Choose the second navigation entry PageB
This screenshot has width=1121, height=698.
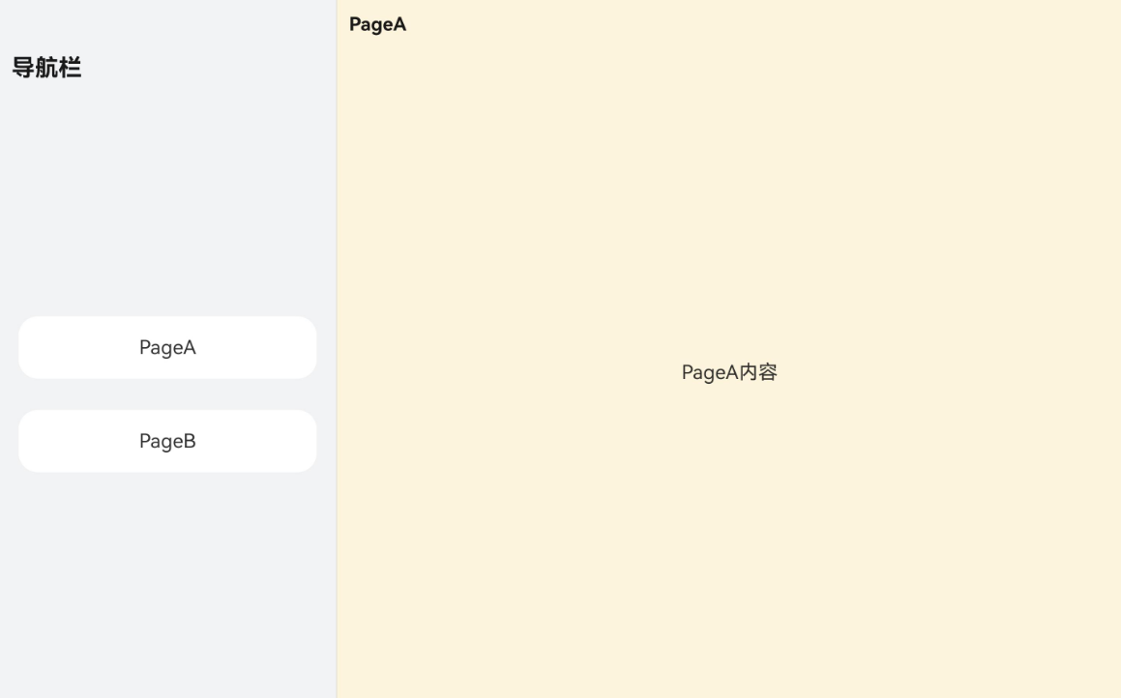[167, 441]
